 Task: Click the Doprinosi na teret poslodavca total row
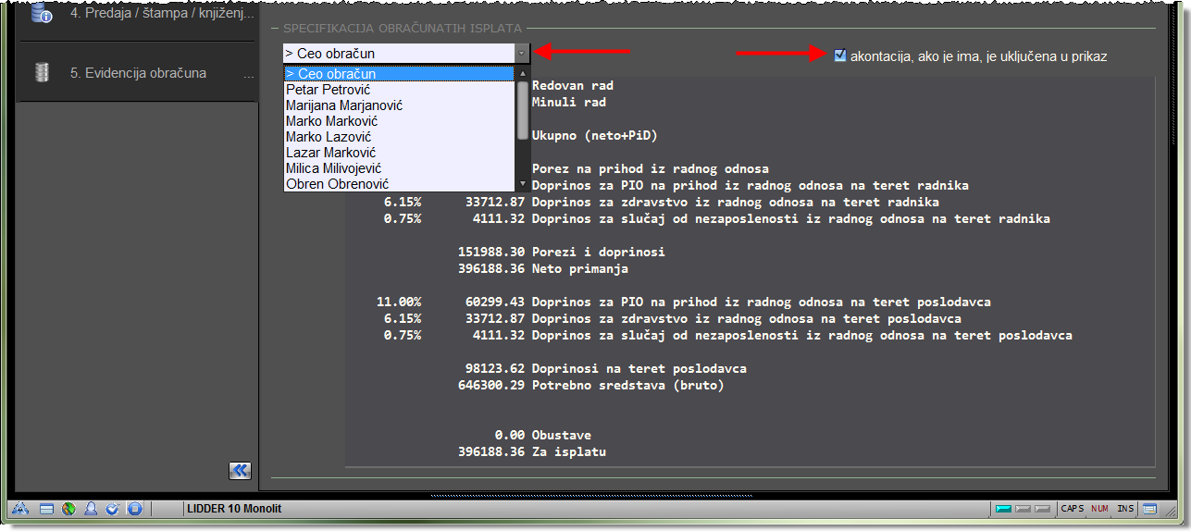coord(606,369)
